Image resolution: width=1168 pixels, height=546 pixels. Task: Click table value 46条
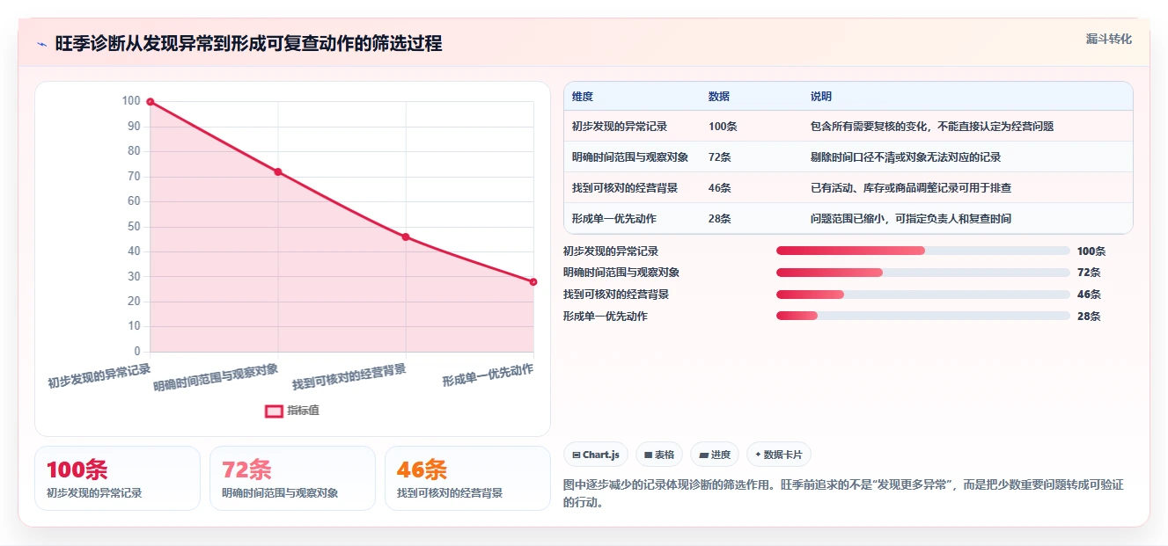pyautogui.click(x=720, y=188)
